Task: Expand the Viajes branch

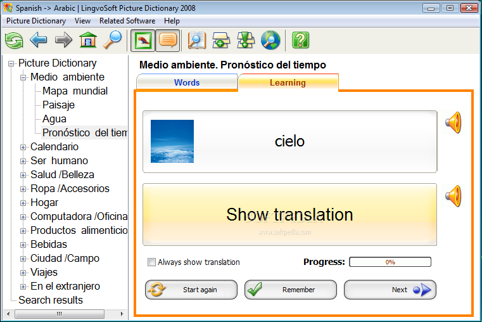Action: pos(23,273)
